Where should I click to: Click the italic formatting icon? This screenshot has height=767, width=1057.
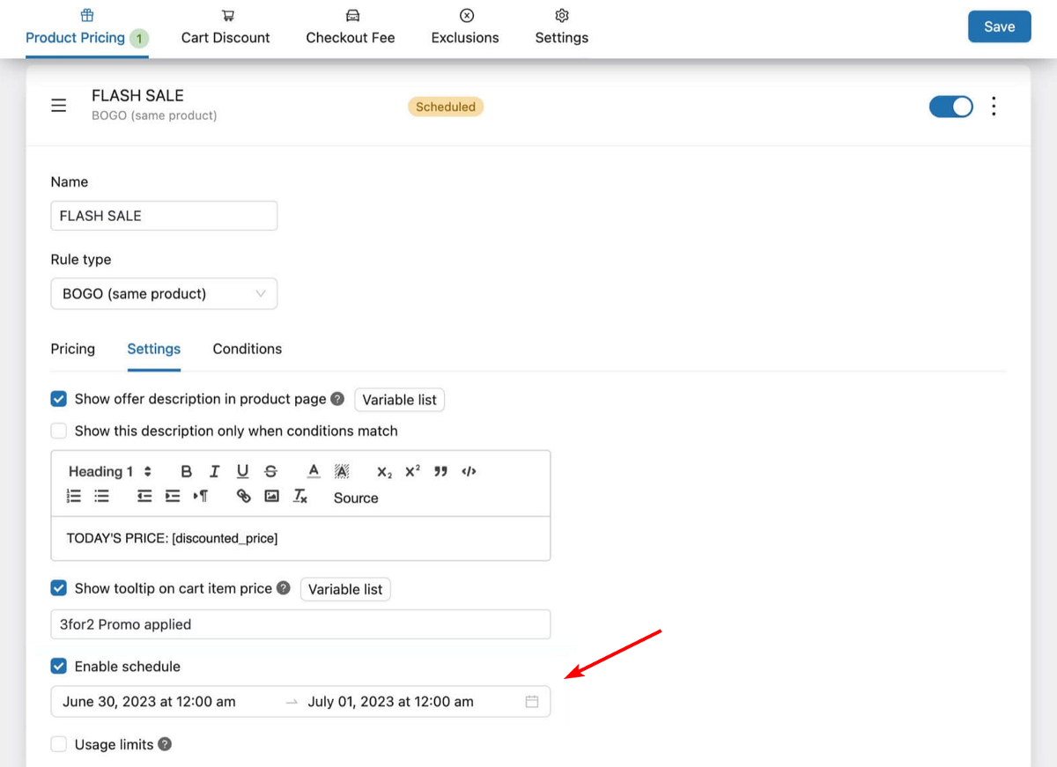[214, 471]
